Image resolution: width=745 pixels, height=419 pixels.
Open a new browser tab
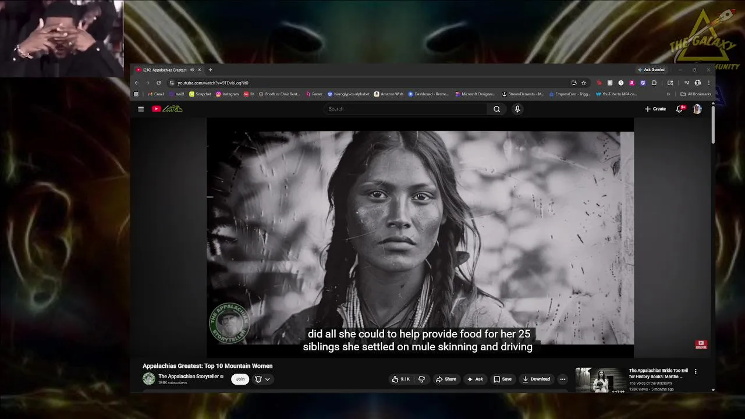[x=210, y=70]
